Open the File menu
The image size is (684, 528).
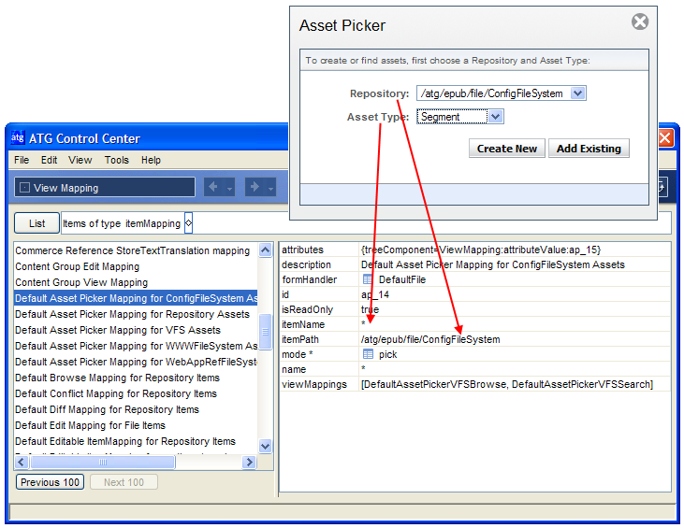point(22,160)
